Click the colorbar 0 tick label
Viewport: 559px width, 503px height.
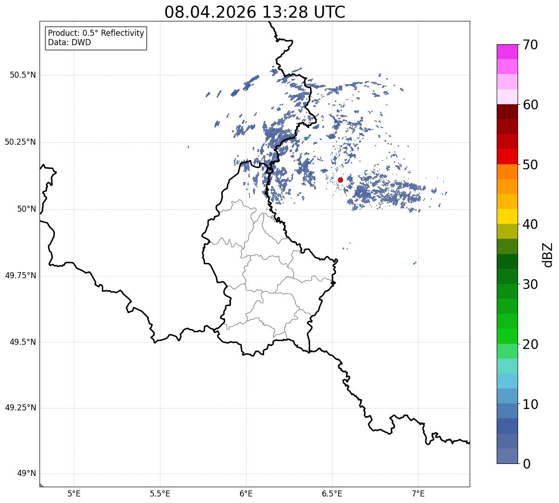pos(526,464)
